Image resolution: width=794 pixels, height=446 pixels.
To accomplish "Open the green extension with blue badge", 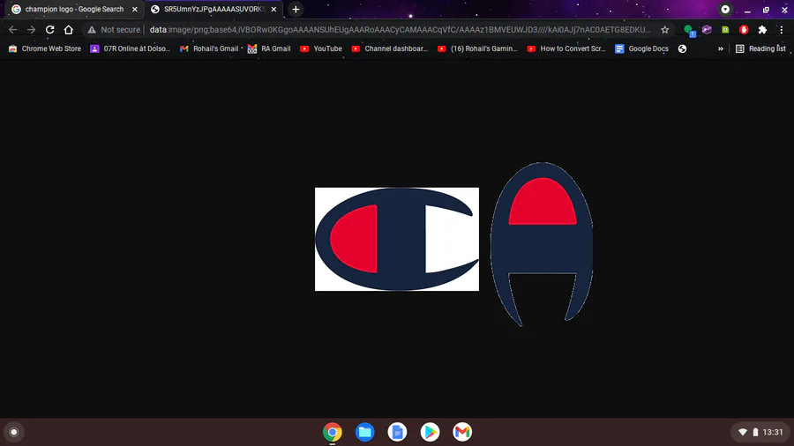I will pyautogui.click(x=689, y=30).
